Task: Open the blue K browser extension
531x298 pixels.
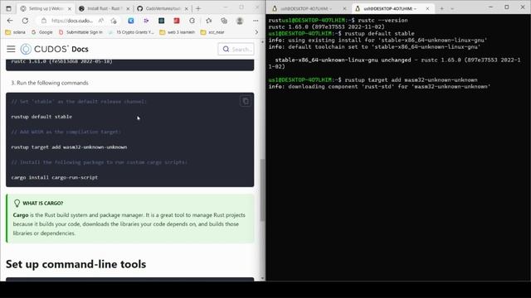Action: click(x=131, y=21)
